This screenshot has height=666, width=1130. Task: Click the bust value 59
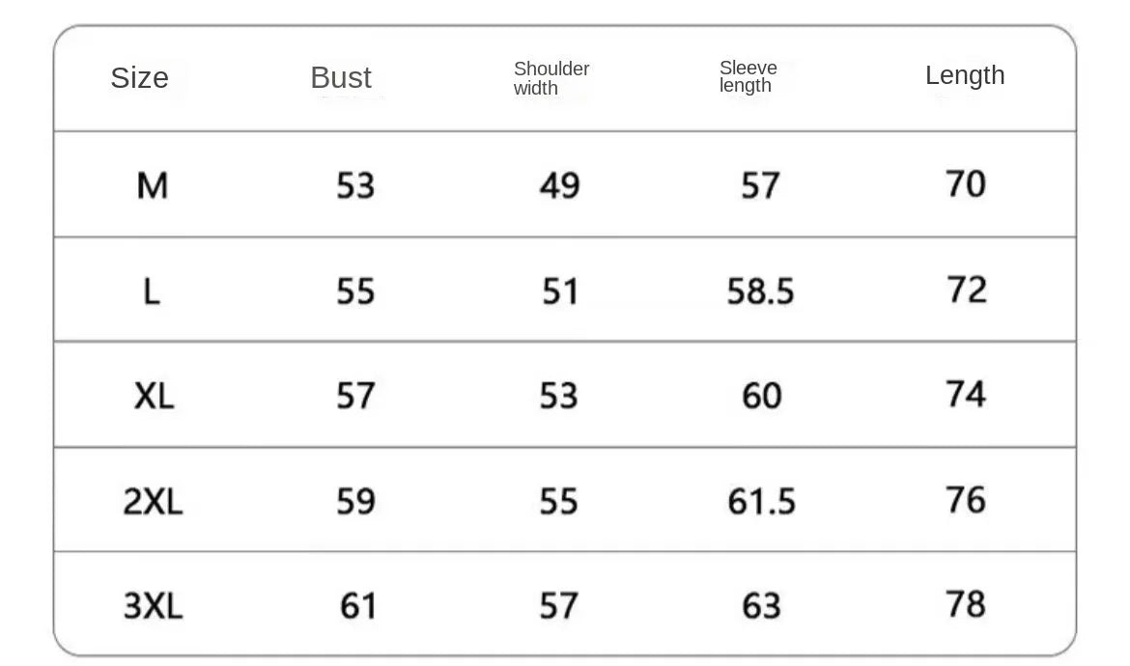point(355,501)
